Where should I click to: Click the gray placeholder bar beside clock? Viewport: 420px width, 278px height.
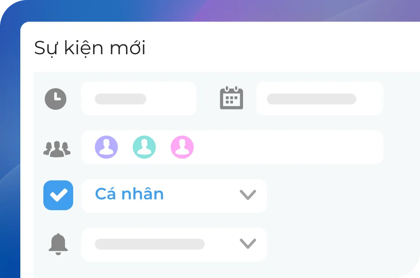(x=120, y=99)
